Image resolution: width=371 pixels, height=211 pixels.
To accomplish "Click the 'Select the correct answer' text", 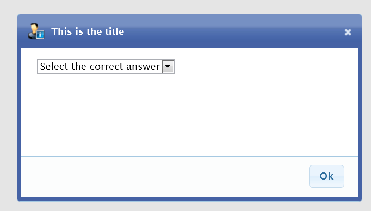I will [100, 67].
